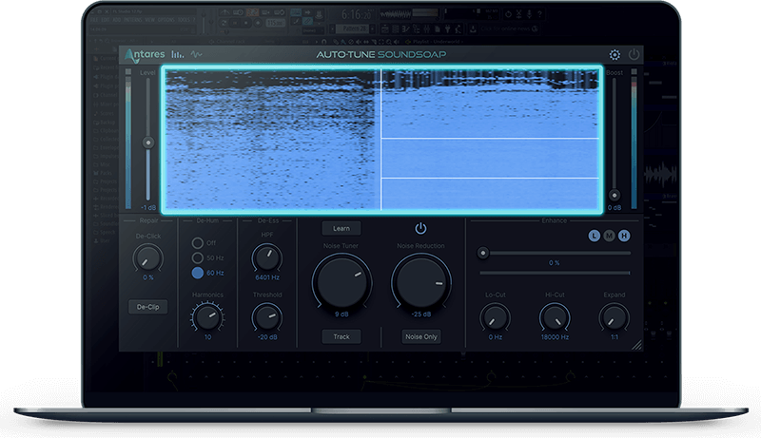The image size is (761, 438).
Task: Click the 0 Hz Lo-Cut value
Action: pyautogui.click(x=496, y=337)
